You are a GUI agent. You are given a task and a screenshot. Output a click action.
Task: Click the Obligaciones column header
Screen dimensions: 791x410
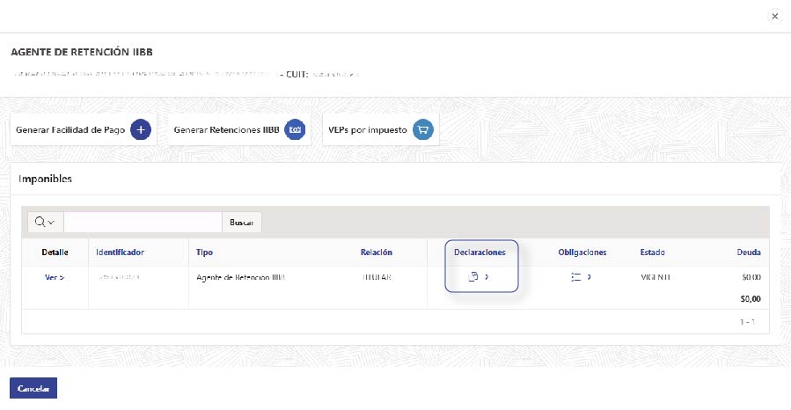(582, 253)
